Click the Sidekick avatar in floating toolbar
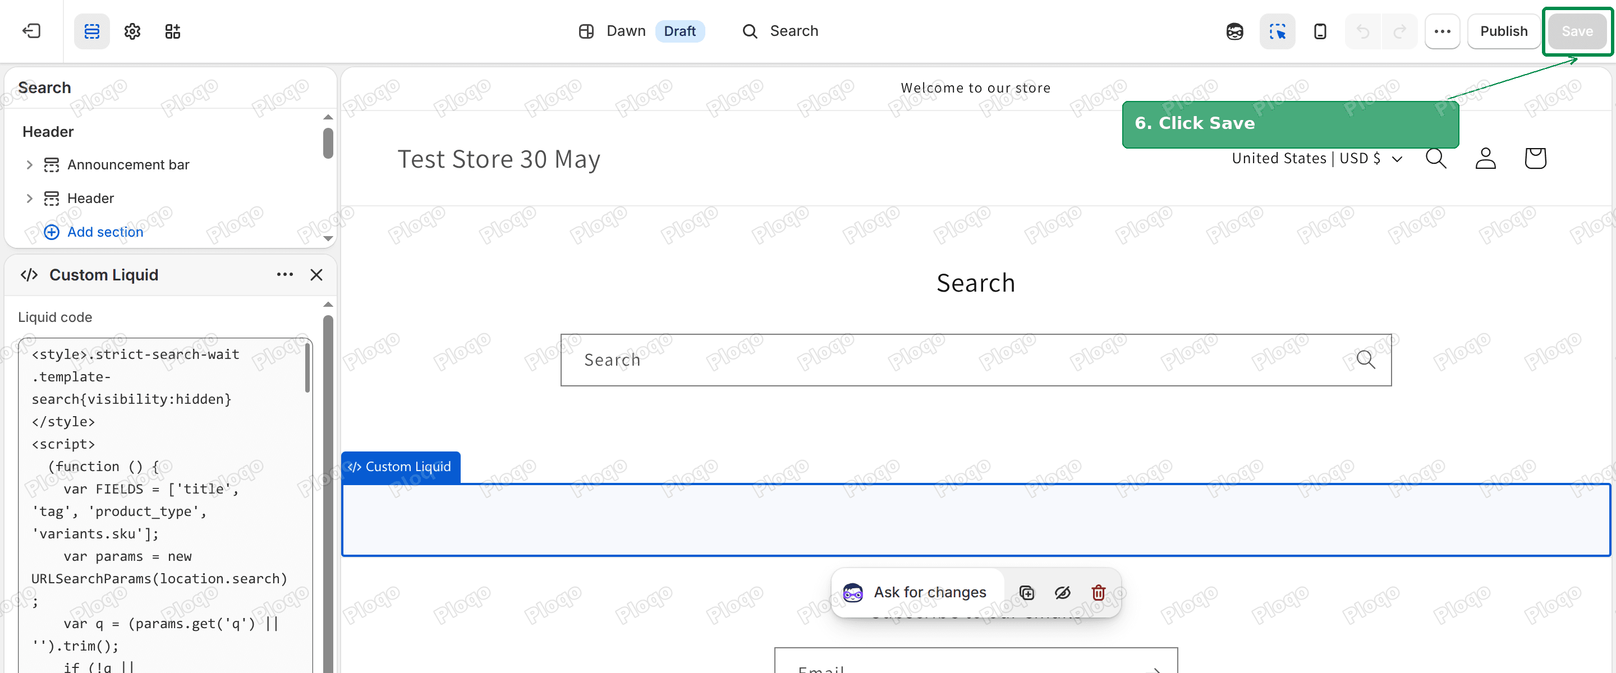Image resolution: width=1616 pixels, height=673 pixels. (x=852, y=593)
